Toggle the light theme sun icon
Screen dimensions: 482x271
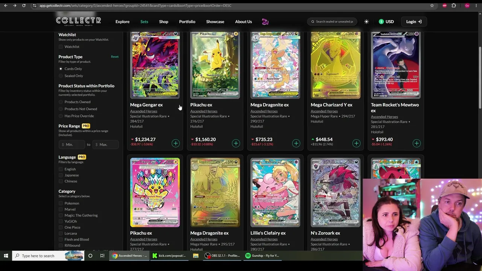pyautogui.click(x=366, y=22)
